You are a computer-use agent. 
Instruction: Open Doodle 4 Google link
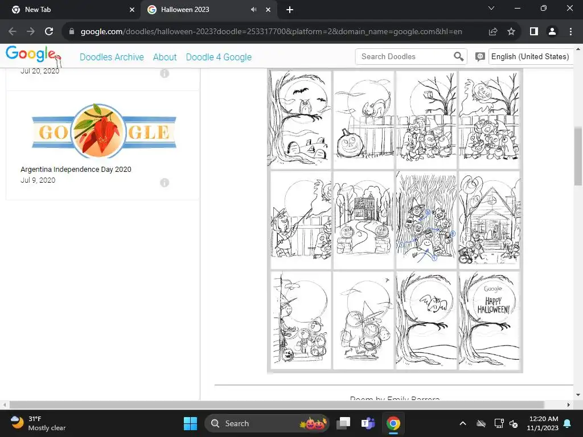click(219, 57)
